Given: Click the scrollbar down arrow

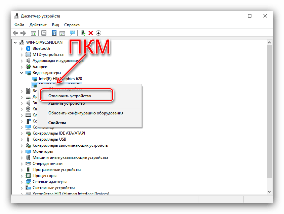Looking at the screenshot, I should 269,192.
